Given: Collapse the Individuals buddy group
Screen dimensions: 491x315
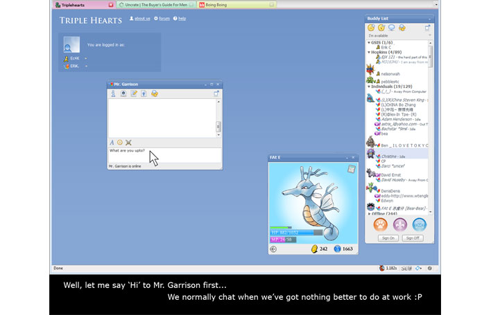Looking at the screenshot, I should 369,86.
